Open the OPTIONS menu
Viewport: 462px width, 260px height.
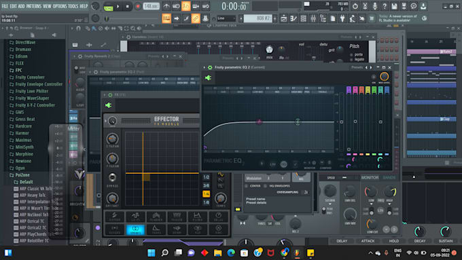pyautogui.click(x=60, y=6)
